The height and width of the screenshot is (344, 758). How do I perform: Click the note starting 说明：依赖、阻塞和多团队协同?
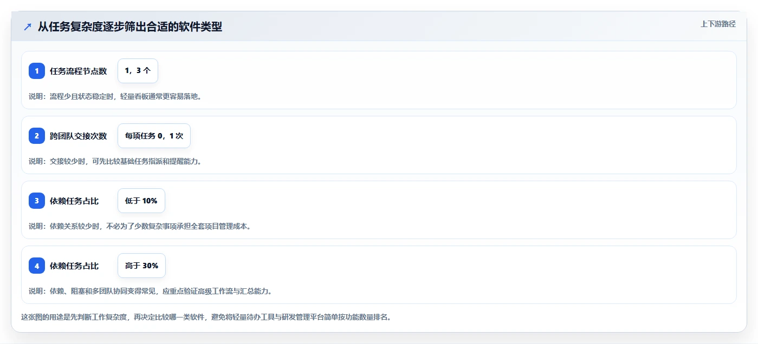(x=150, y=291)
